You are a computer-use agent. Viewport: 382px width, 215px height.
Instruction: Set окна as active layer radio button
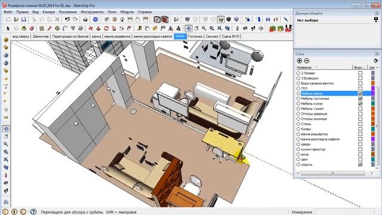pyautogui.click(x=298, y=154)
